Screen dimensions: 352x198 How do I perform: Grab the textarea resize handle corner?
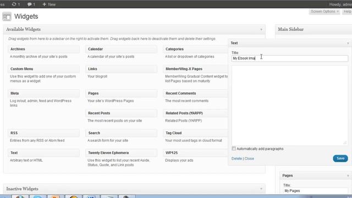pyautogui.click(x=345, y=143)
